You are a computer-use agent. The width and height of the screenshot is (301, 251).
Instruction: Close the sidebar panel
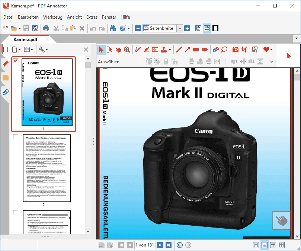point(86,50)
